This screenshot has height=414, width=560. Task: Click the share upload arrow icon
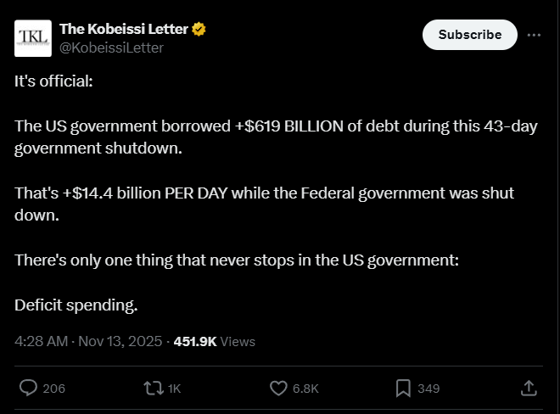click(528, 388)
